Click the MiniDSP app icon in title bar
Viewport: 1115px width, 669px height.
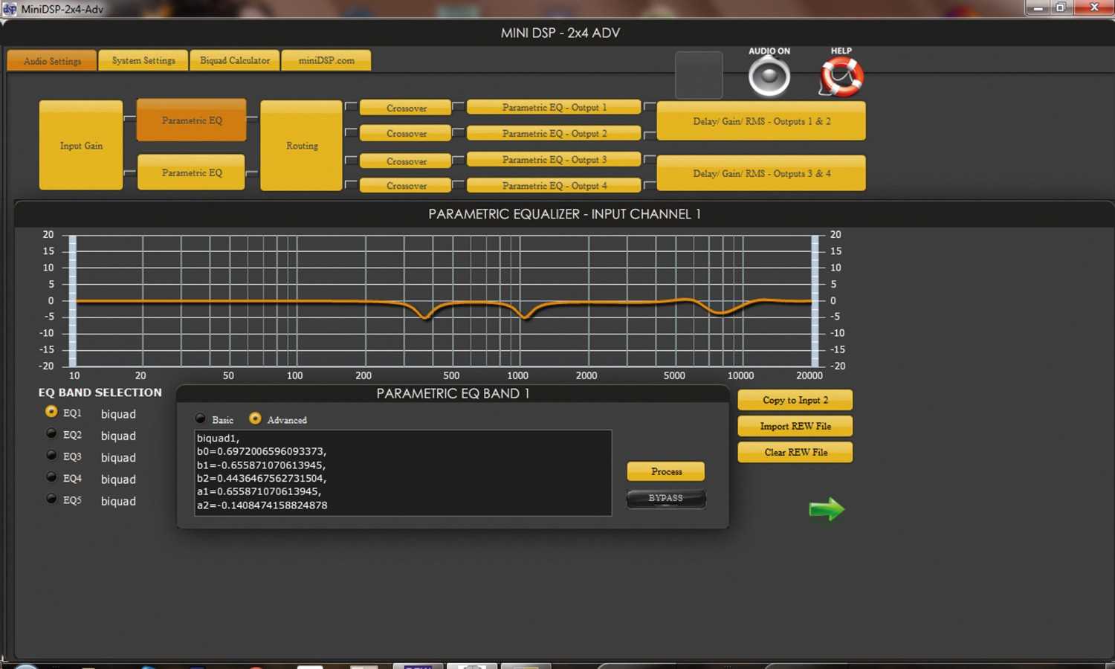pyautogui.click(x=10, y=9)
